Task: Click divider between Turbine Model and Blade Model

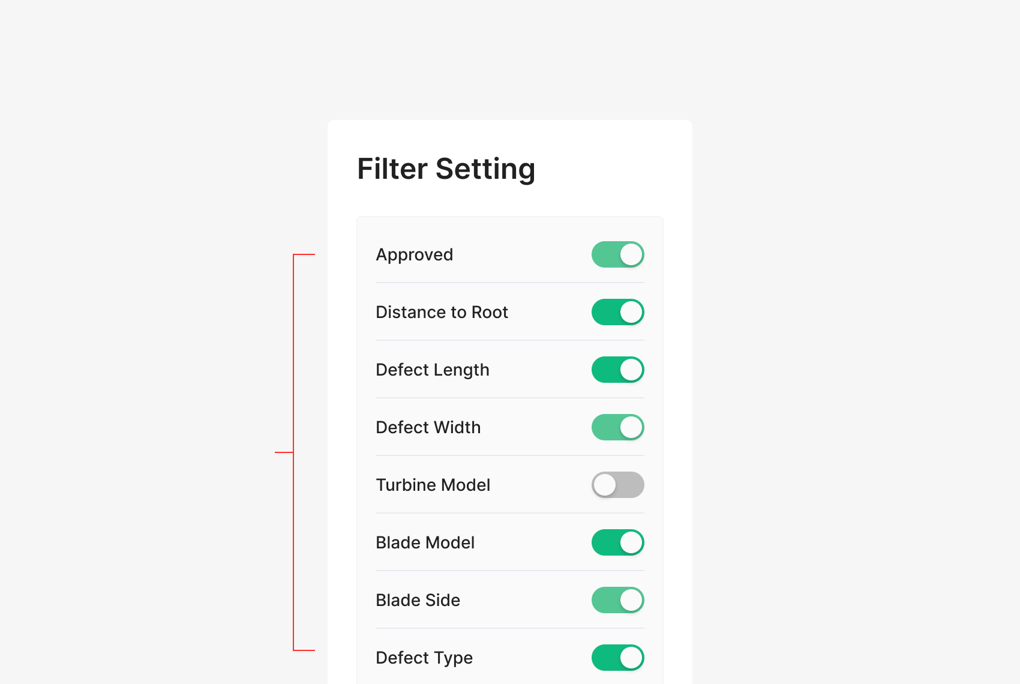Action: pyautogui.click(x=510, y=513)
